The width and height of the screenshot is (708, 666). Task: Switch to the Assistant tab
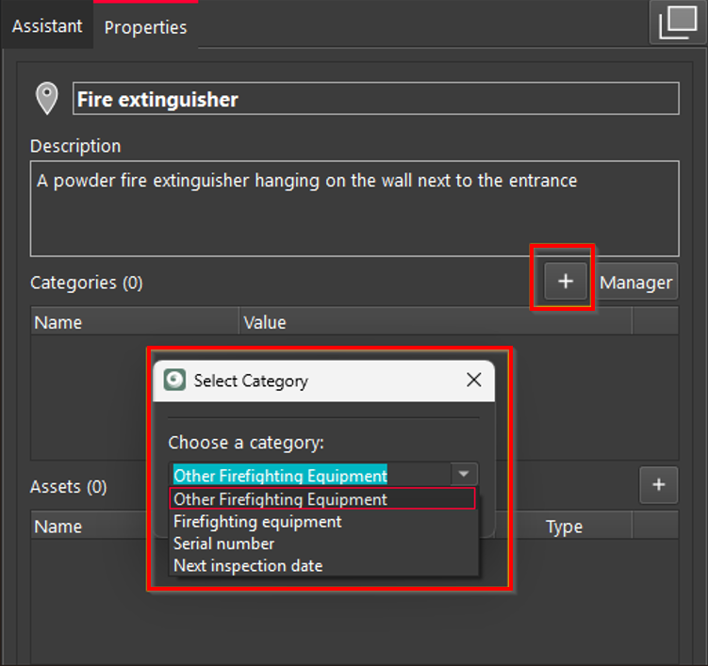[46, 26]
